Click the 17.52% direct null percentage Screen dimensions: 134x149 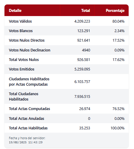click(119, 40)
